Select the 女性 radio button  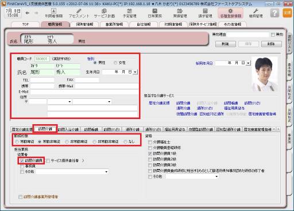coord(115,63)
